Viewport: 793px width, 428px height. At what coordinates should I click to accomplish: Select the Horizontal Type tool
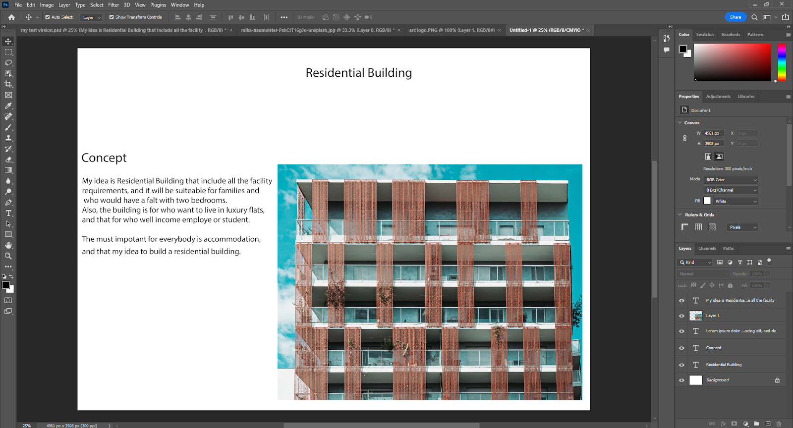click(x=8, y=214)
